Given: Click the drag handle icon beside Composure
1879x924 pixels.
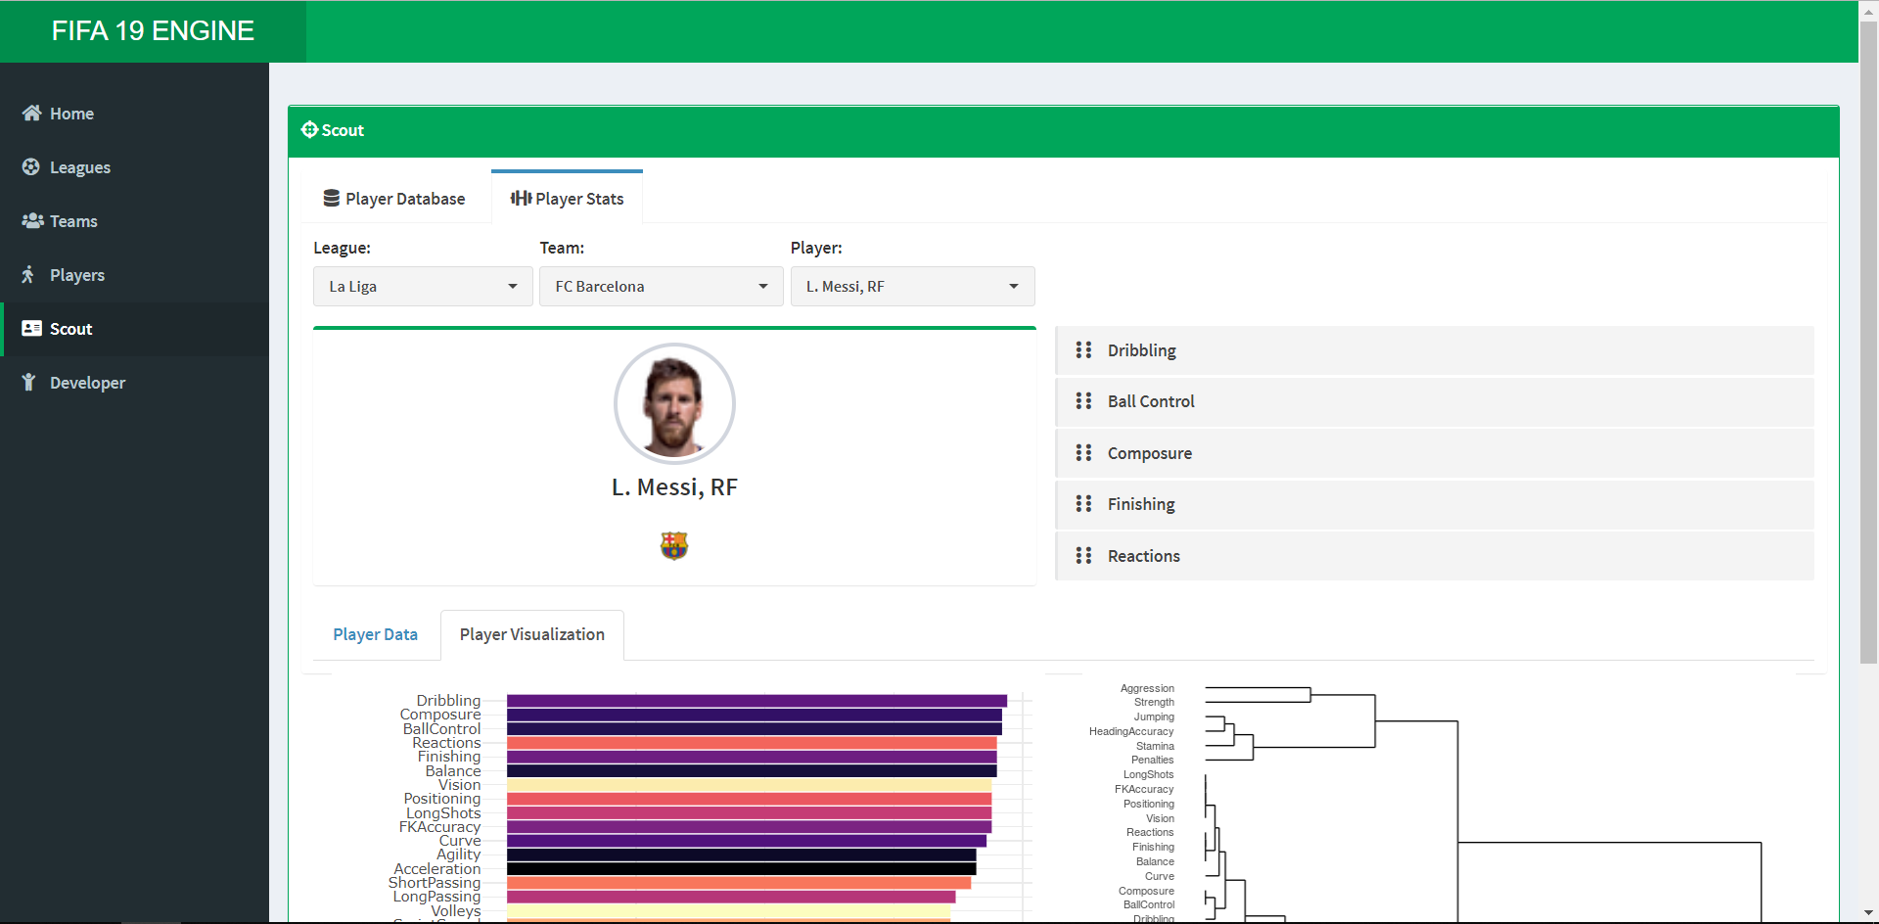Looking at the screenshot, I should click(x=1083, y=453).
